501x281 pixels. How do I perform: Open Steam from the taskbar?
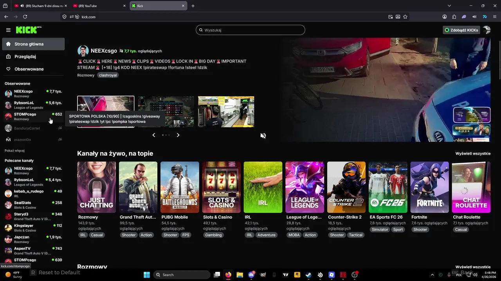point(308,275)
